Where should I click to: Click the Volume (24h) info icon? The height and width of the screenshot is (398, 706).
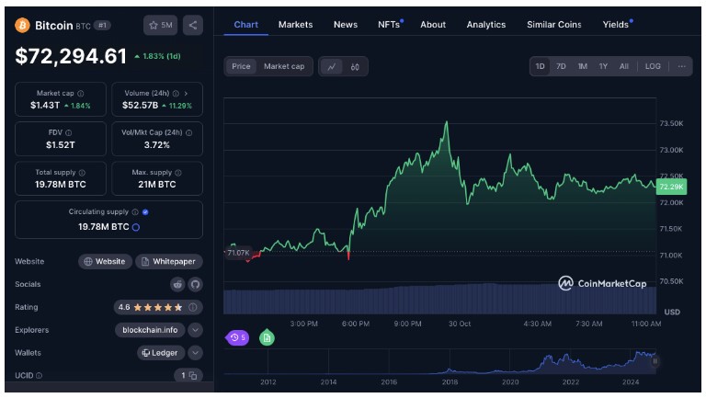pyautogui.click(x=176, y=94)
